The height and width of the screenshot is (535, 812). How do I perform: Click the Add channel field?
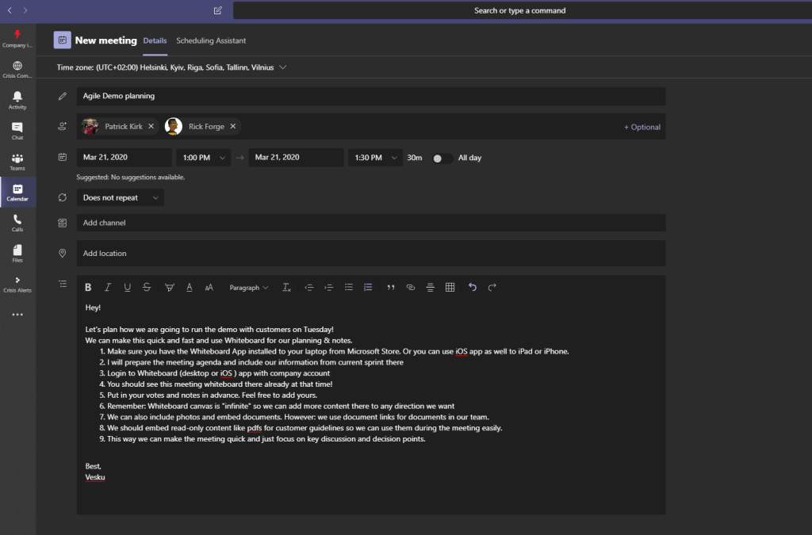371,223
